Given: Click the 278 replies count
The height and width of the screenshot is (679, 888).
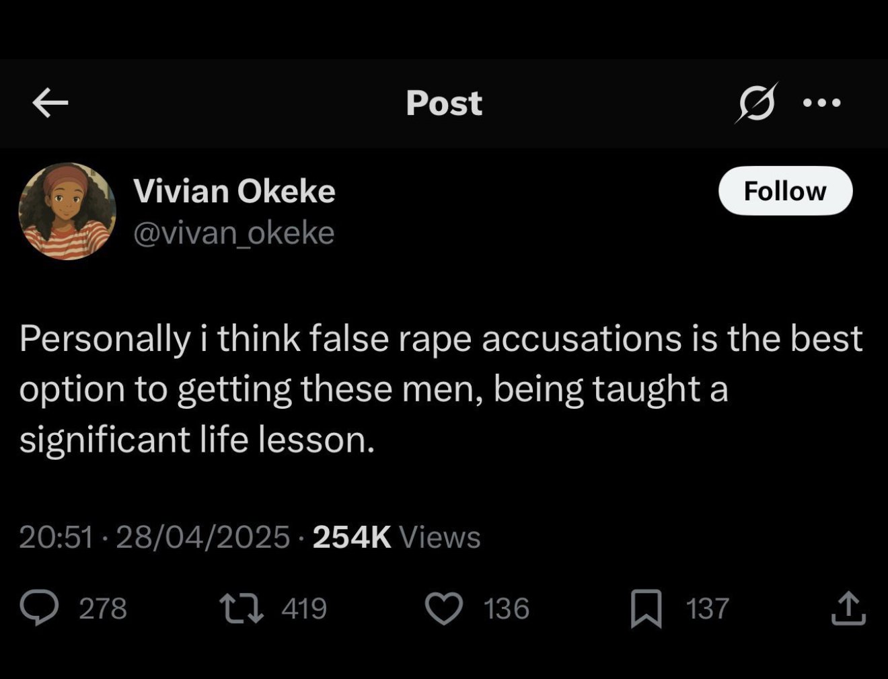Looking at the screenshot, I should click(103, 608).
